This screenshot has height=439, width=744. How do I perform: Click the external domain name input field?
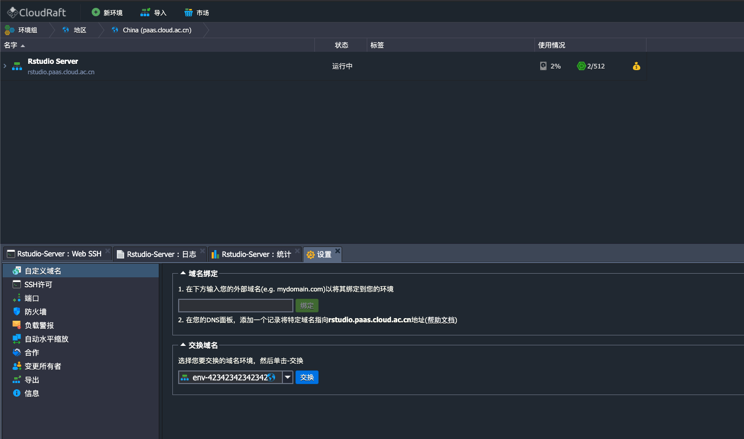[236, 306]
